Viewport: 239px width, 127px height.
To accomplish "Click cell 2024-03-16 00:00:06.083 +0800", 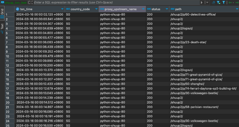I will [x=39, y=42].
